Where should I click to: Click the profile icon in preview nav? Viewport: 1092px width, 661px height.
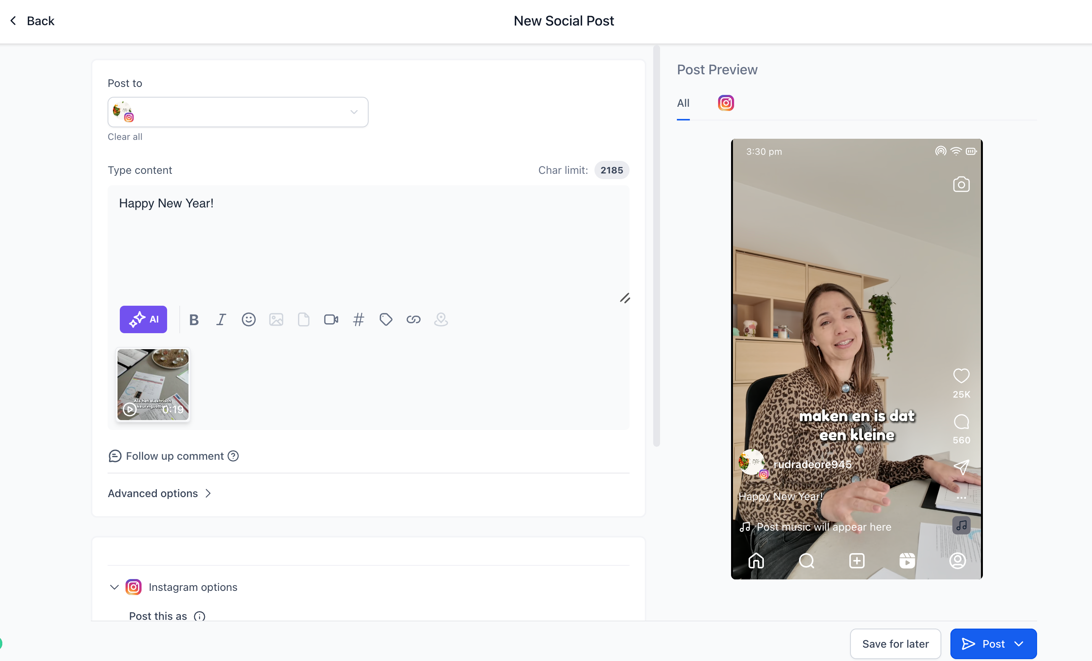click(x=957, y=560)
